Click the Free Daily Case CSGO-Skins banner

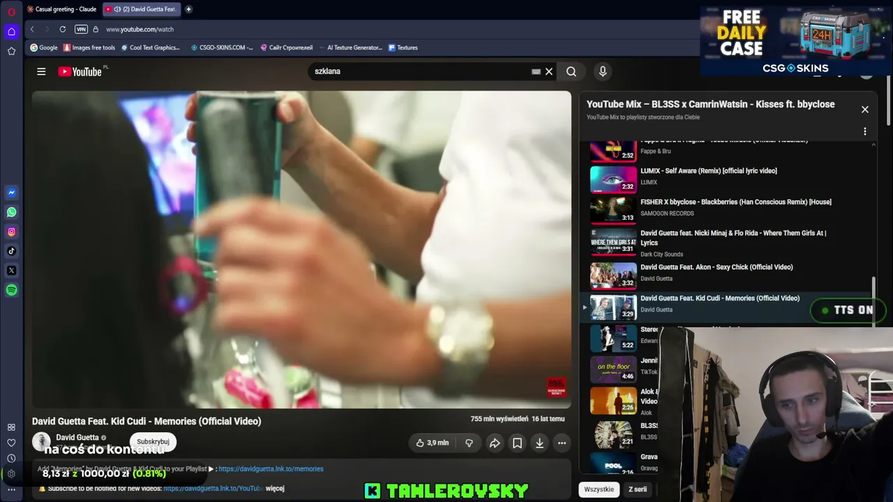[796, 41]
